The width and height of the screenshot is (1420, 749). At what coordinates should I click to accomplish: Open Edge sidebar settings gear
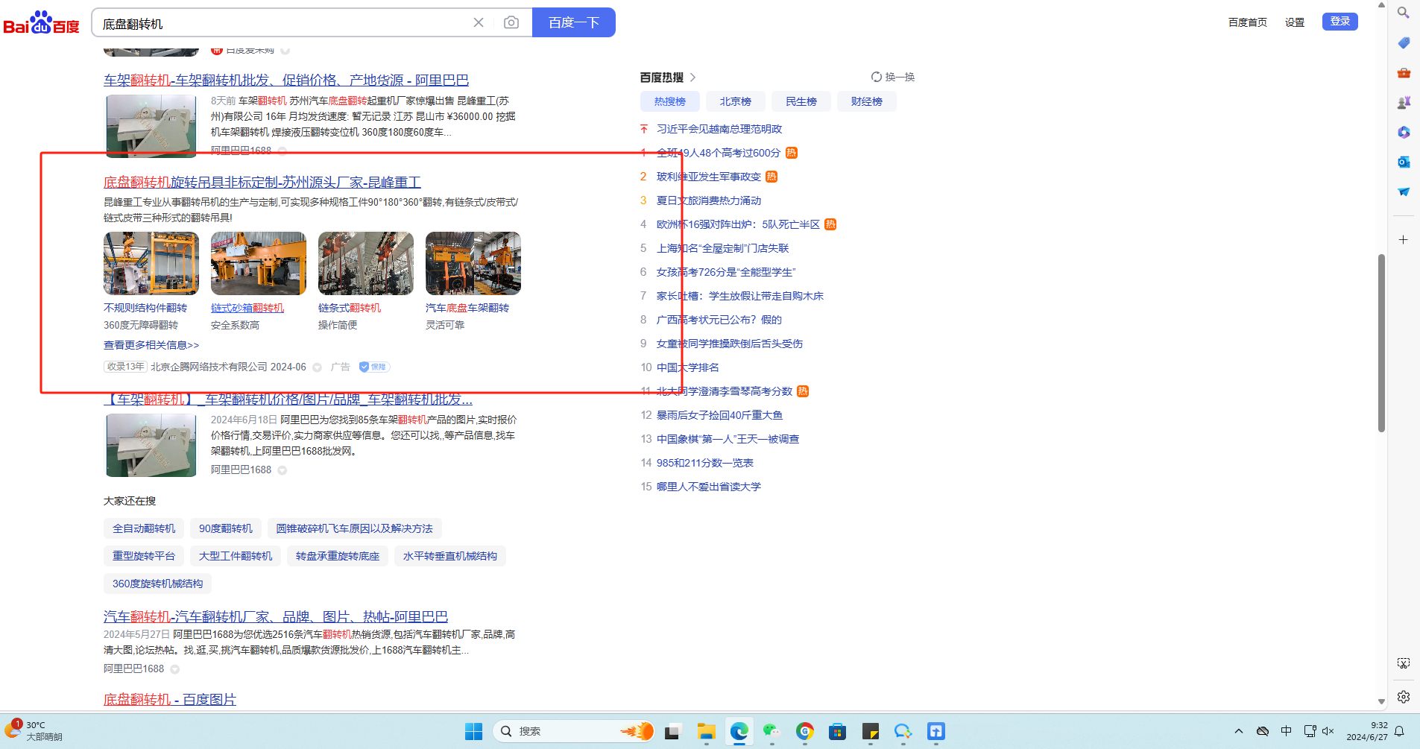pyautogui.click(x=1403, y=697)
